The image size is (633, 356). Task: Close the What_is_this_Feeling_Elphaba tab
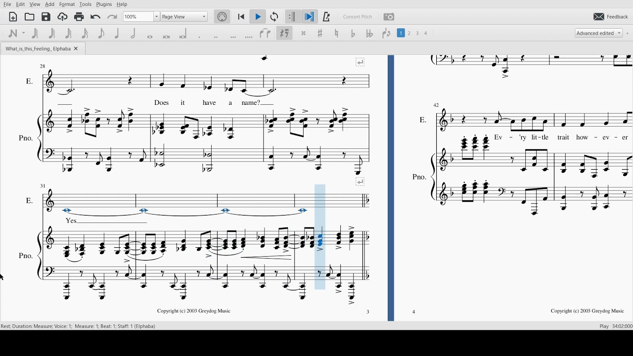[x=76, y=49]
